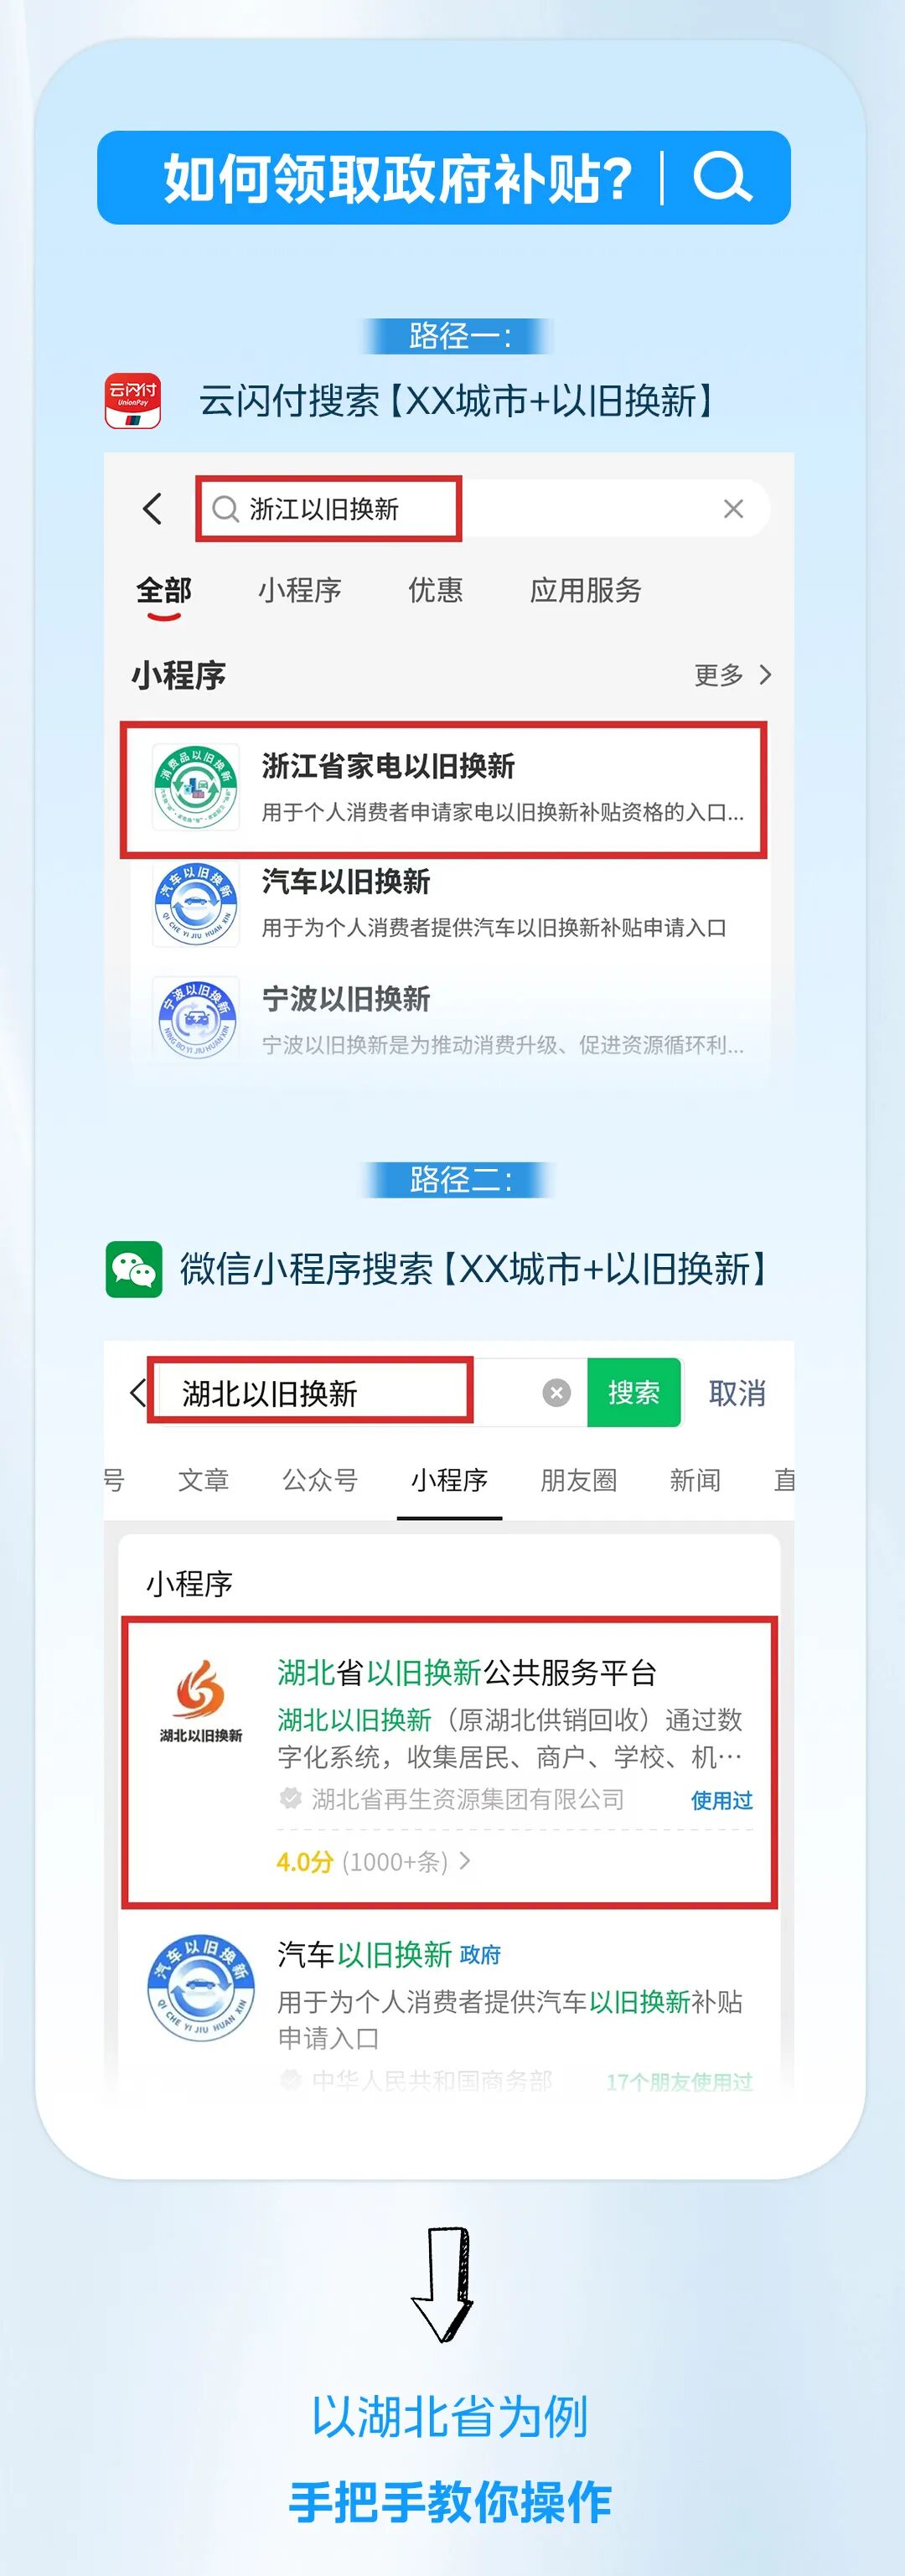Select the 应用服务 tab
905x2576 pixels.
pyautogui.click(x=585, y=590)
